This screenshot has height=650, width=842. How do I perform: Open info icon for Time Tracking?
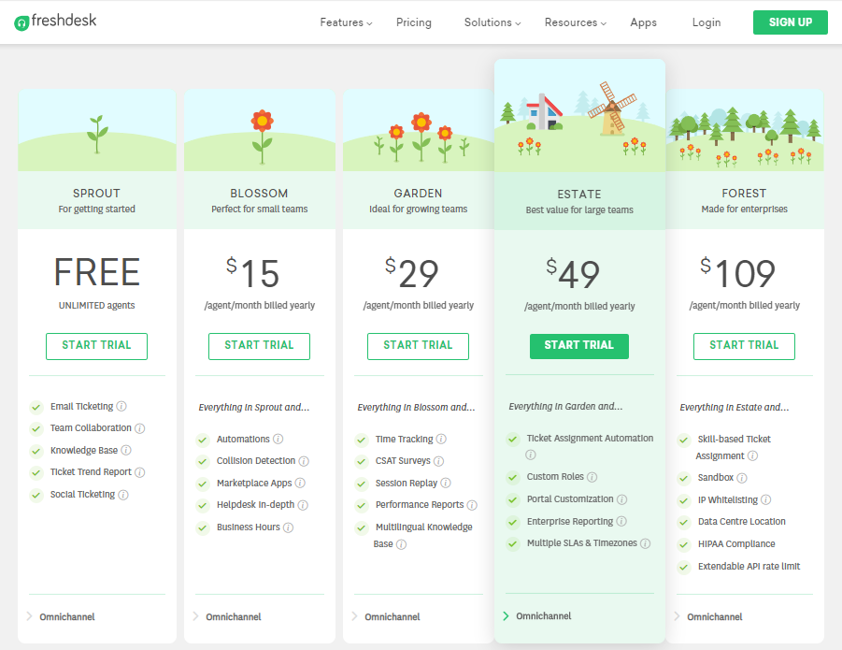pyautogui.click(x=441, y=439)
